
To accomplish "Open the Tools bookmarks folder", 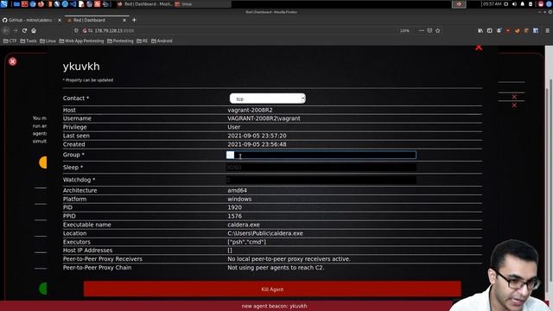I will click(29, 41).
